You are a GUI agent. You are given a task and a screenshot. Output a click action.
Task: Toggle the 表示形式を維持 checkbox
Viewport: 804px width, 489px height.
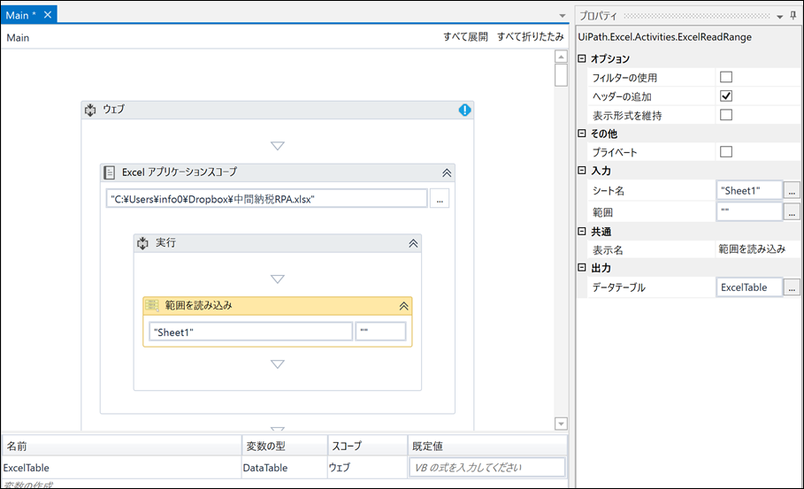tap(726, 115)
